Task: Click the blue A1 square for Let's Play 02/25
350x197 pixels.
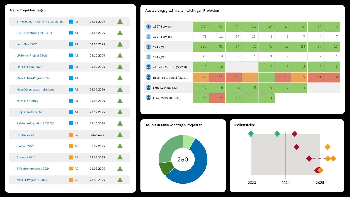Action: pyautogui.click(x=71, y=44)
